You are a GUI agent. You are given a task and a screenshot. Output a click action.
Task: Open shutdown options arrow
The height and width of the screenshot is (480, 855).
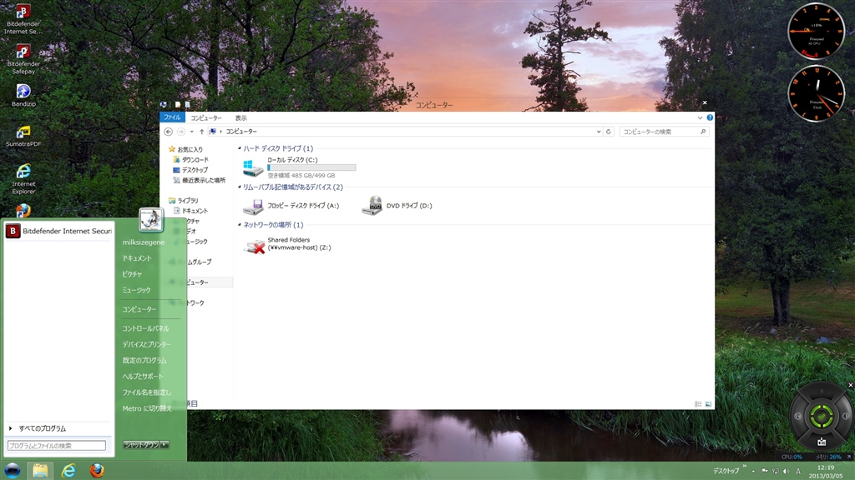click(x=164, y=445)
